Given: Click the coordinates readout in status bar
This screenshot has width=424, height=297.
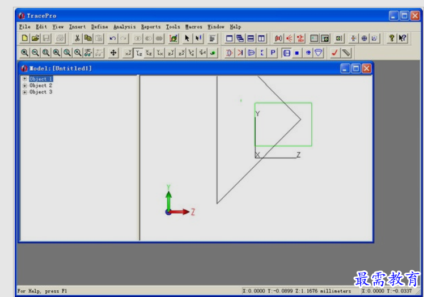Looking at the screenshot, I should [296, 291].
